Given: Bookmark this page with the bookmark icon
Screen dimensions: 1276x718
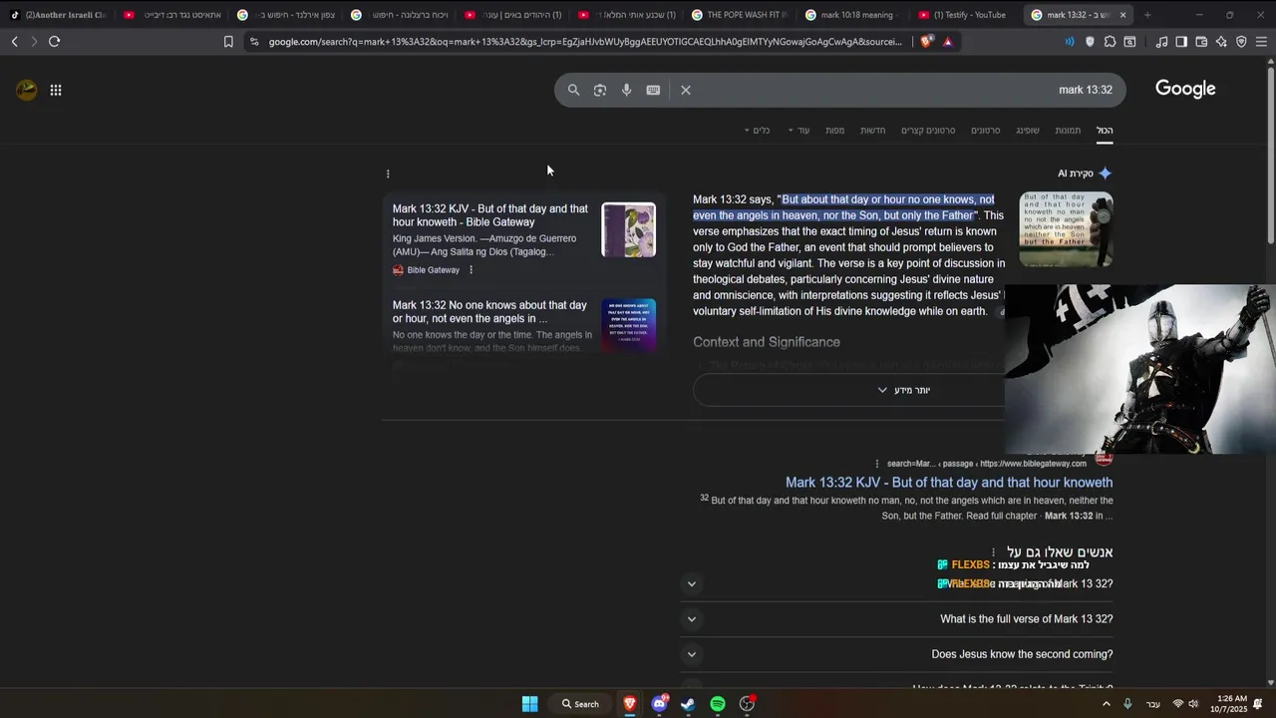Looking at the screenshot, I should click(228, 42).
